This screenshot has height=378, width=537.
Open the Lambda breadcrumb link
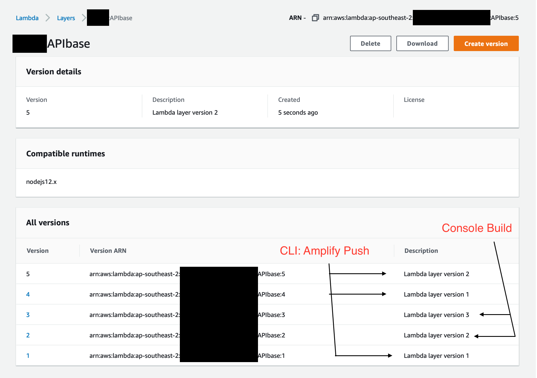coord(27,18)
